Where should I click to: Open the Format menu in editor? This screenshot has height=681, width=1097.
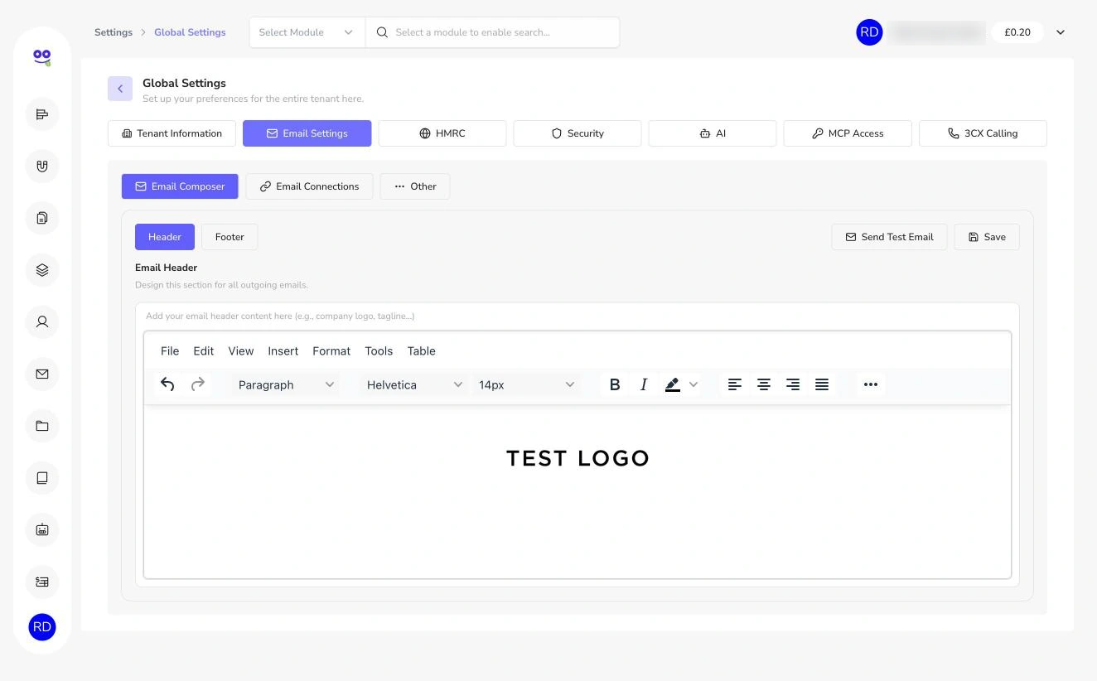click(331, 351)
